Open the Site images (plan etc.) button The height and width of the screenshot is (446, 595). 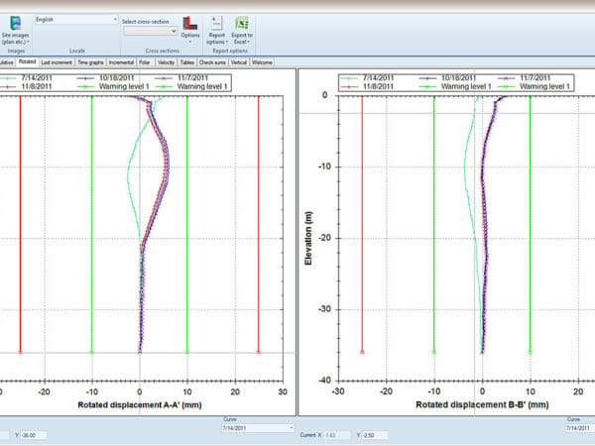[16, 31]
